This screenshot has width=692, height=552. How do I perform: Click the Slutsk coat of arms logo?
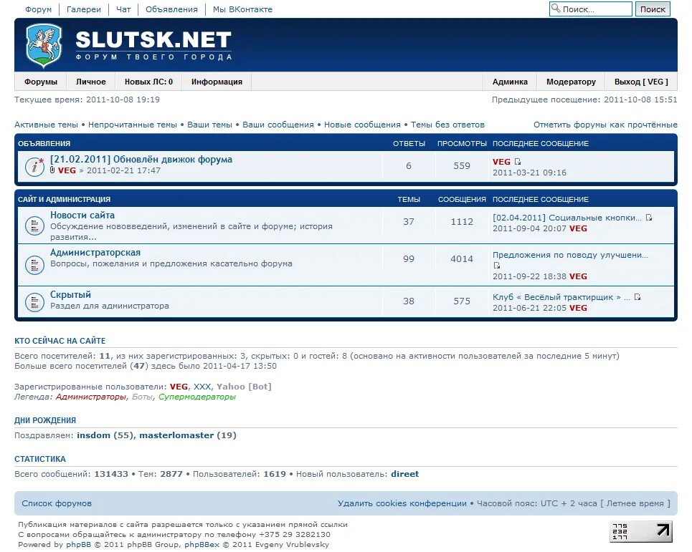(44, 46)
